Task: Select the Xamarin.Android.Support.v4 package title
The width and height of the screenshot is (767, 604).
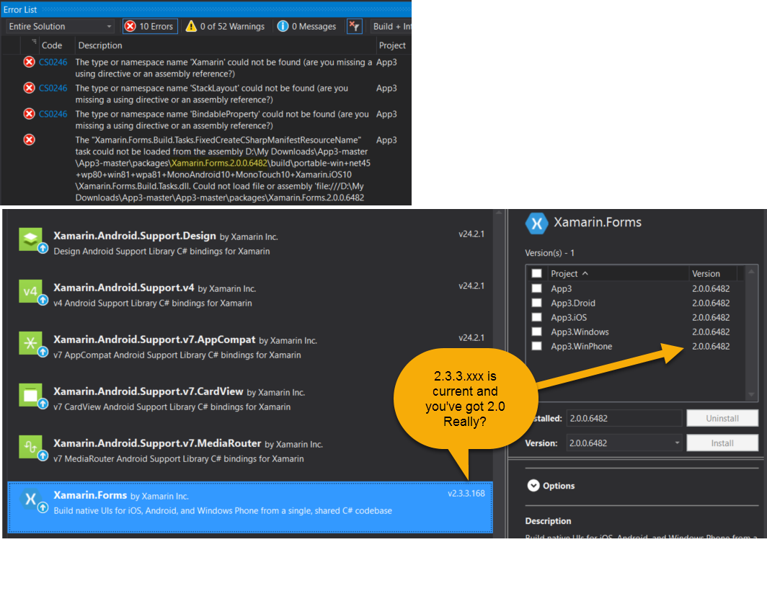Action: [x=124, y=288]
